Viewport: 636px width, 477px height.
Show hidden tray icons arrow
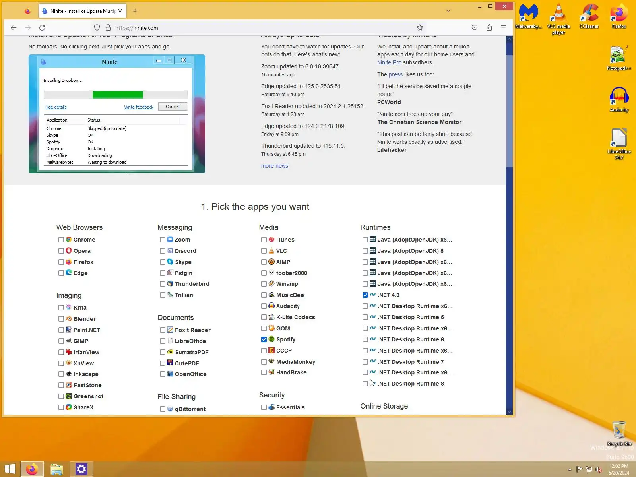(570, 469)
